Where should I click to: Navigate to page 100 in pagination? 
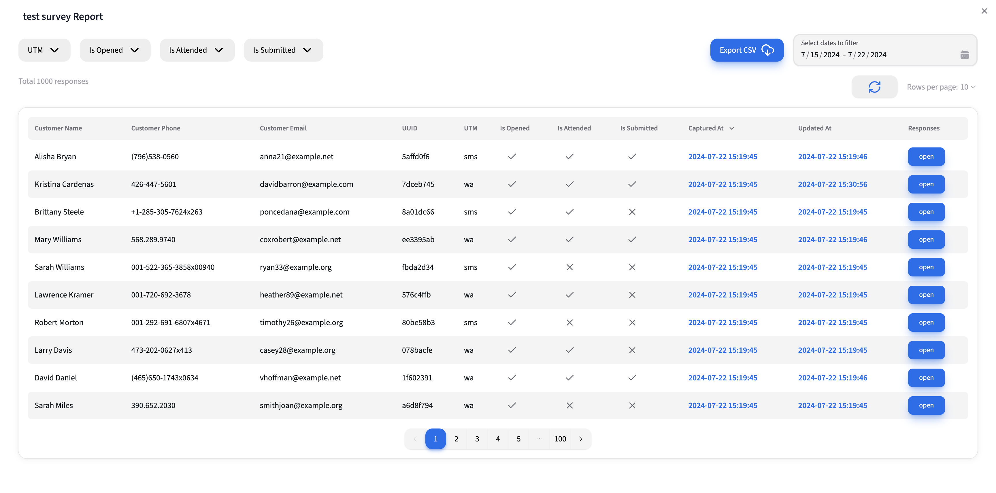pyautogui.click(x=560, y=439)
